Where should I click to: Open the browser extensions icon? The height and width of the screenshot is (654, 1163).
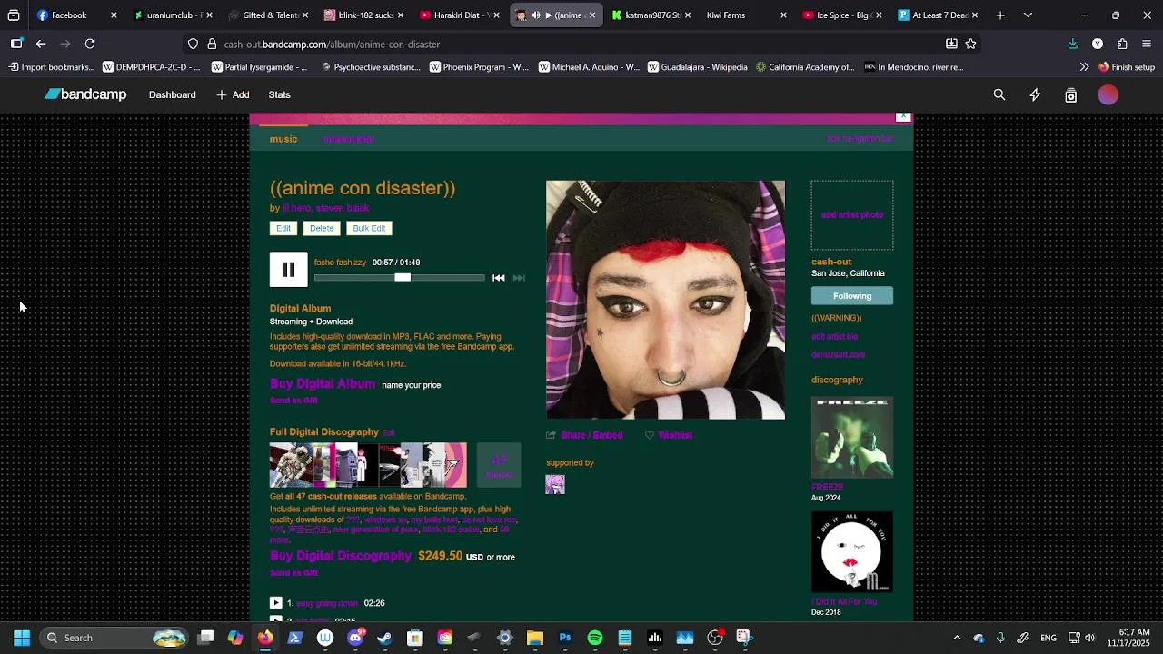click(1122, 44)
